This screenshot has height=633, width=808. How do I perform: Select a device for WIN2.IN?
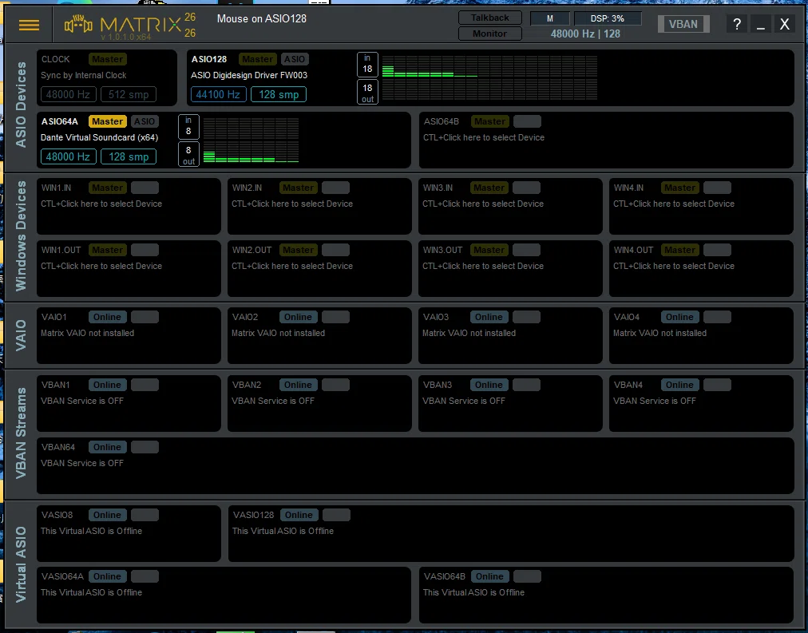pyautogui.click(x=292, y=204)
